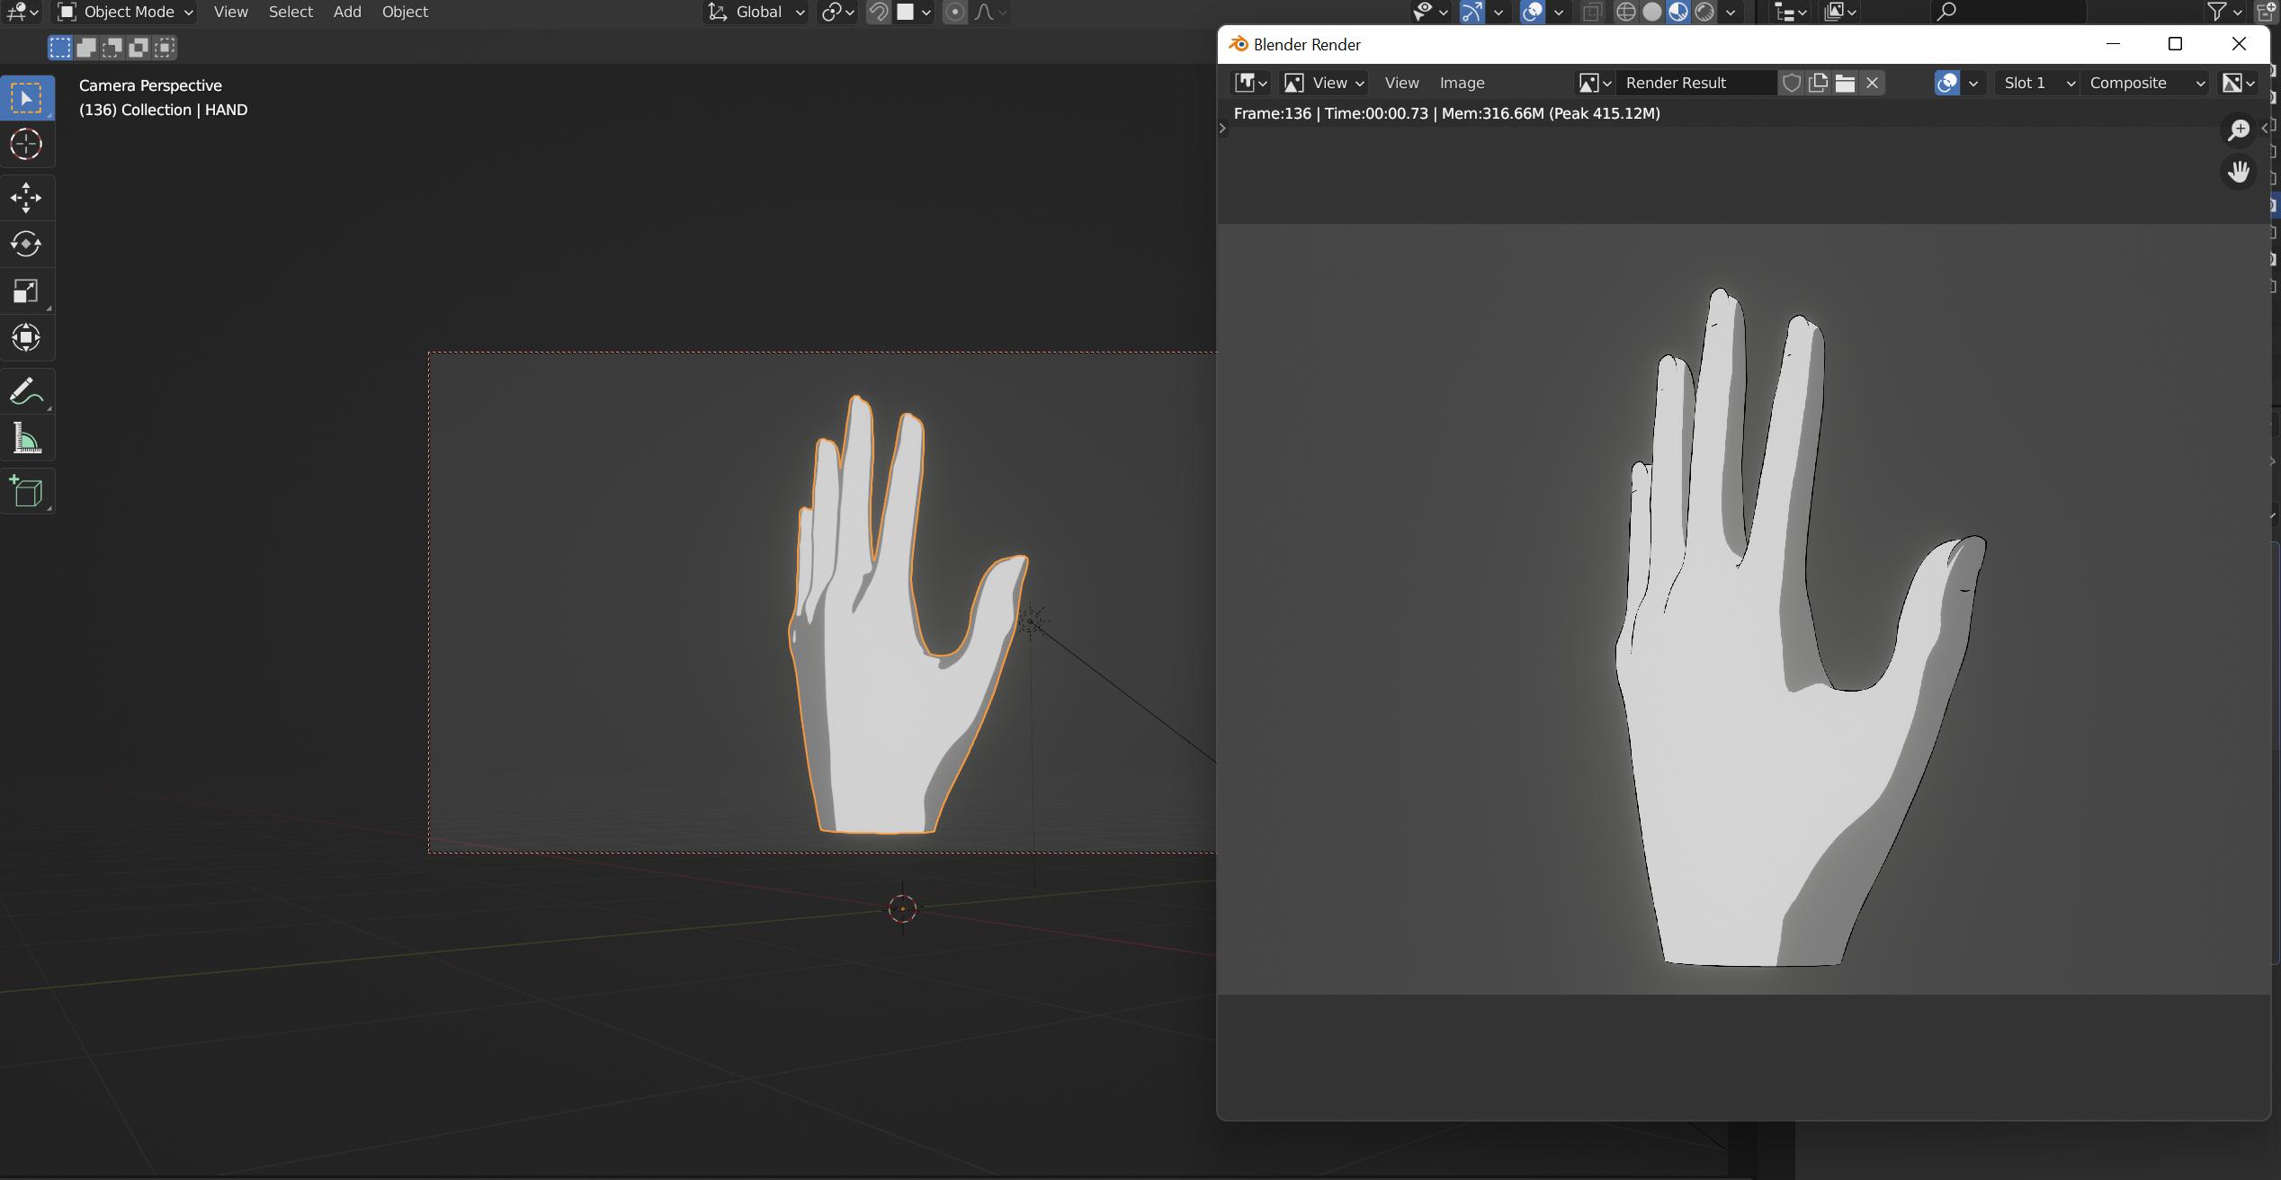Toggle fake user shield for Render Result

coord(1792,83)
